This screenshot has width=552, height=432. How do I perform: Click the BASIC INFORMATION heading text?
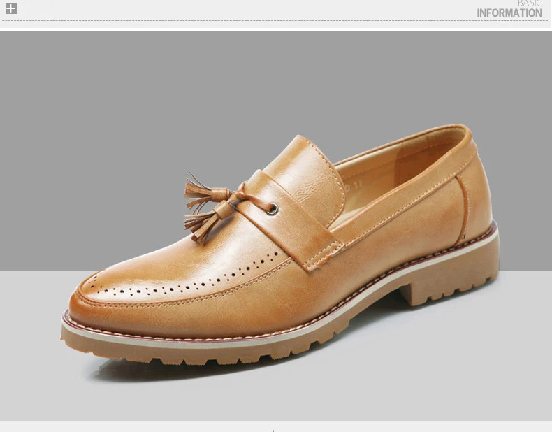click(x=509, y=10)
